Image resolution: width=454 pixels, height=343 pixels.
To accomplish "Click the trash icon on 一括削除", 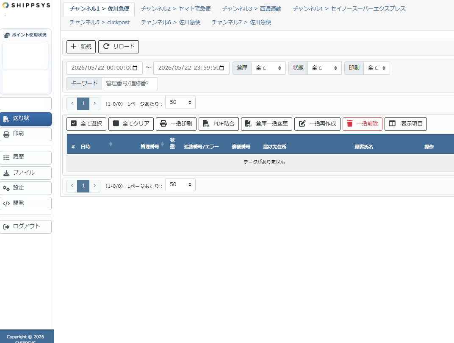I will pos(350,123).
